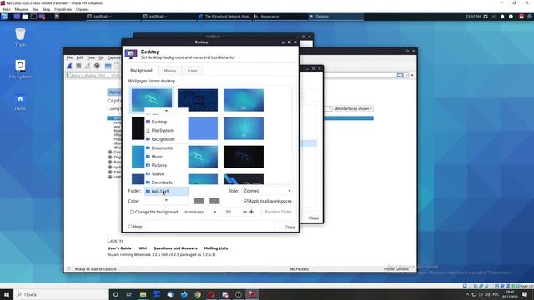Open the Home folder desktop icon
Viewport: 534px width, 300px height.
pyautogui.click(x=20, y=102)
